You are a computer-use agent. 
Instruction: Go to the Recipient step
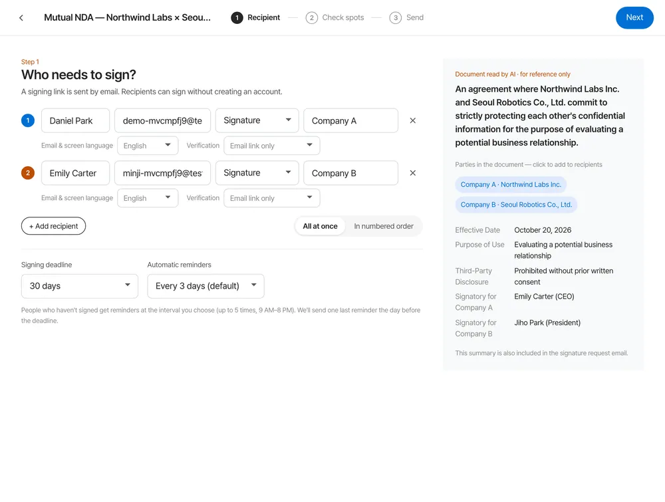click(256, 18)
